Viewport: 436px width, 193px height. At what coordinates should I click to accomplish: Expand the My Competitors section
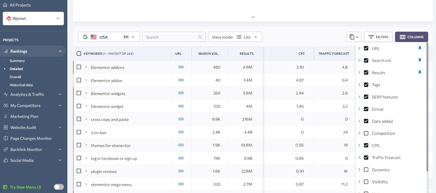tap(60, 105)
